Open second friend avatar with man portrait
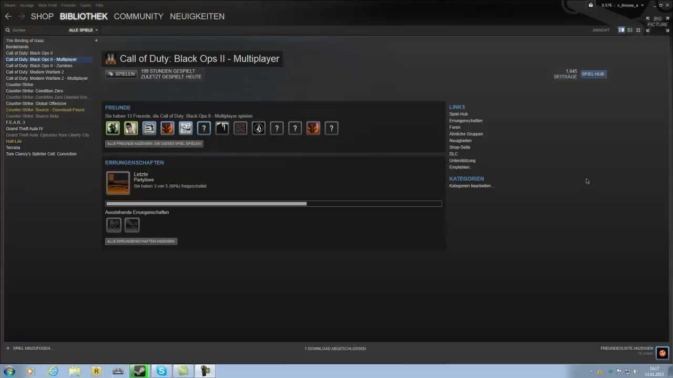The image size is (673, 378). click(x=131, y=128)
